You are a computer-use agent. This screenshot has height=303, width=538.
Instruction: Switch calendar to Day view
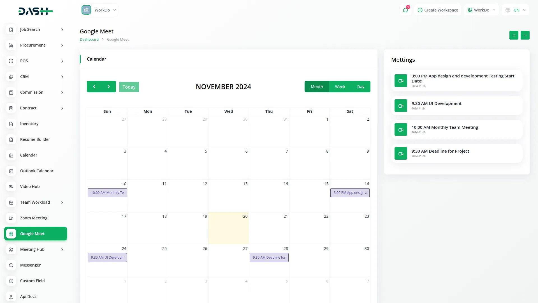361,87
